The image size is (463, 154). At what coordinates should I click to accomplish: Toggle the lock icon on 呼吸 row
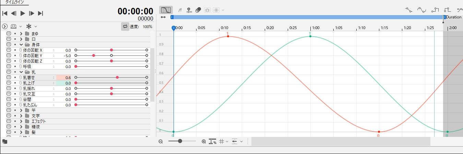tap(9, 67)
